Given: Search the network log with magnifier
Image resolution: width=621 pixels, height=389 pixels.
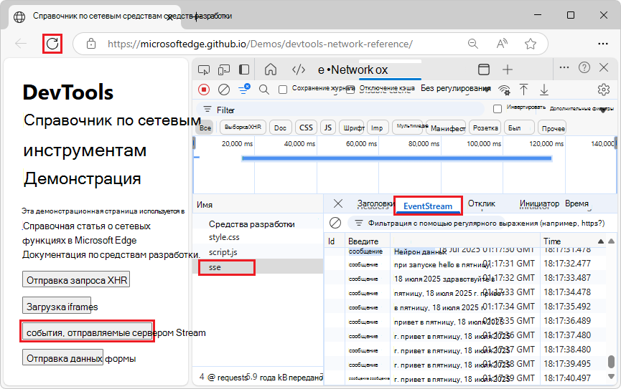Looking at the screenshot, I should tap(263, 90).
